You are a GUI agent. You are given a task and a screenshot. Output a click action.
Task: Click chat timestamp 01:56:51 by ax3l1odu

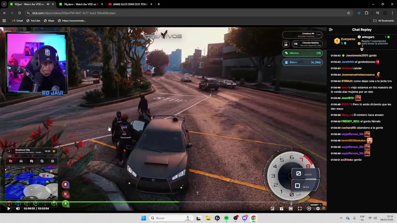[336, 160]
